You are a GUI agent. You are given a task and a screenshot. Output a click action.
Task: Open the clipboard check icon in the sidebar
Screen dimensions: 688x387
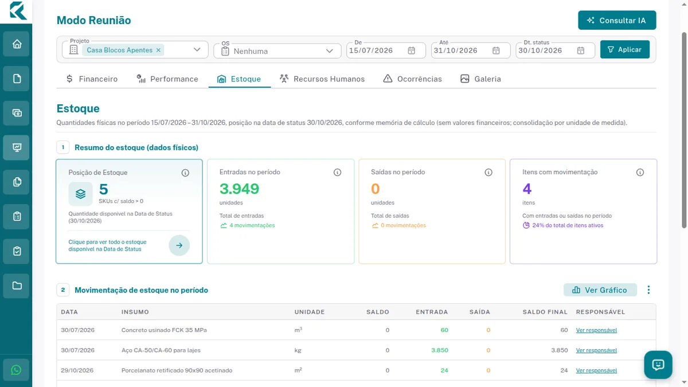click(x=17, y=251)
